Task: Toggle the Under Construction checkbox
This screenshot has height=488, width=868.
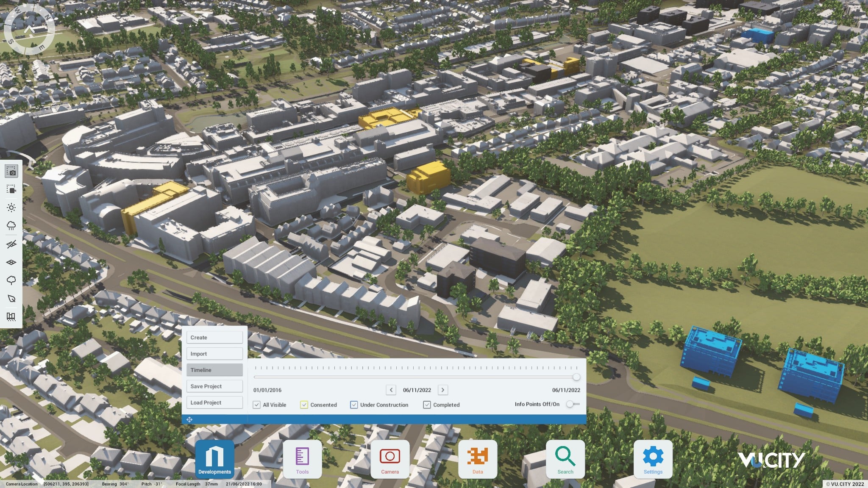Action: 354,405
